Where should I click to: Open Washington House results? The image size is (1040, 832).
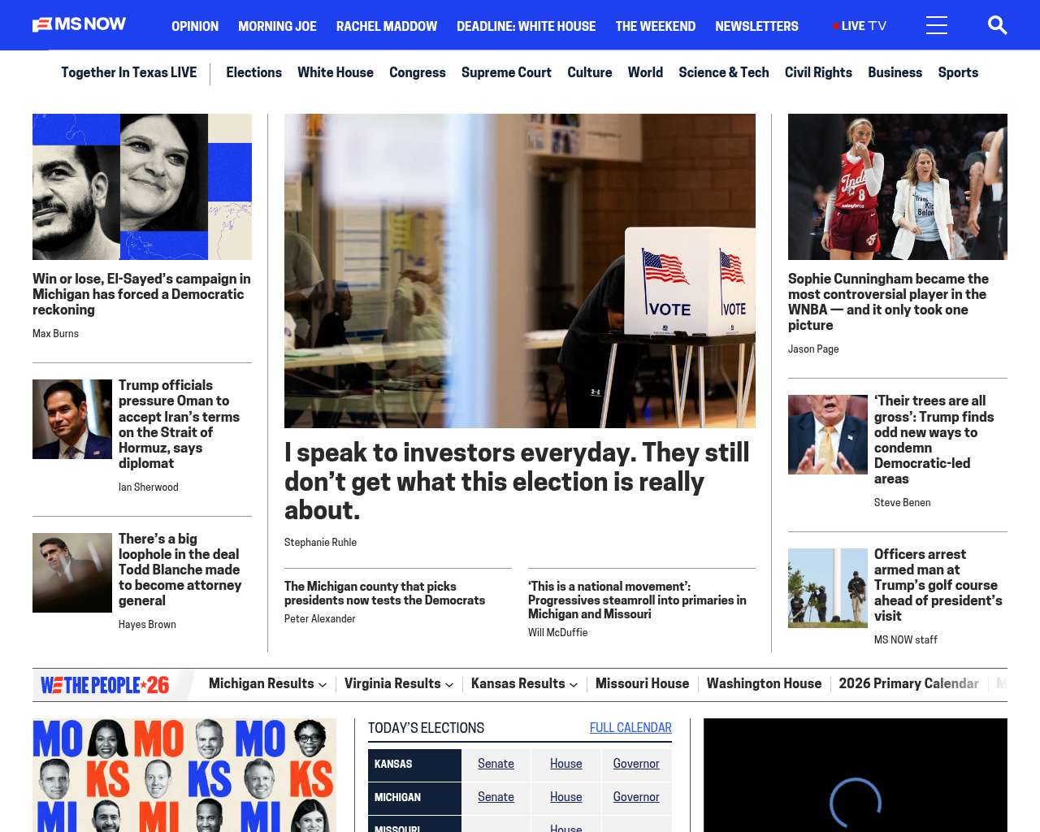pos(764,684)
